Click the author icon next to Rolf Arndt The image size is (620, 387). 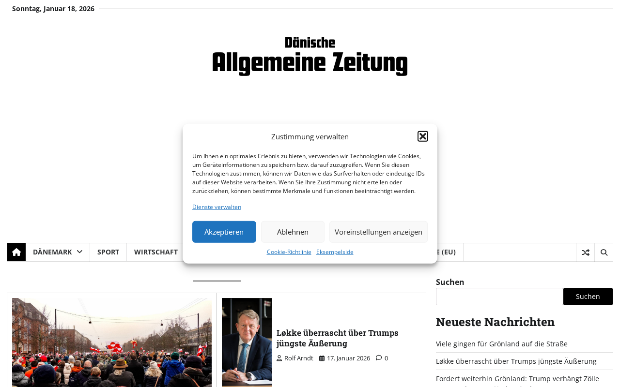(279, 358)
